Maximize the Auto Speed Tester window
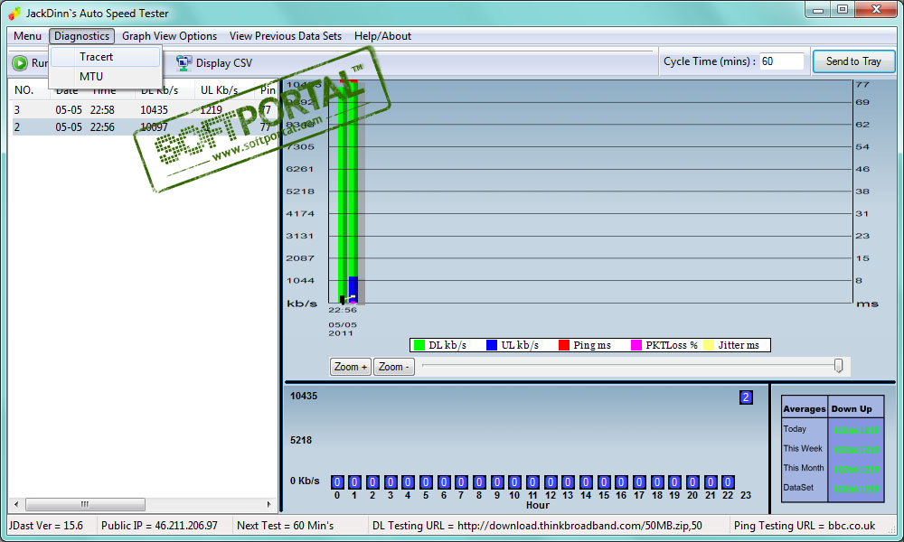 coord(843,9)
